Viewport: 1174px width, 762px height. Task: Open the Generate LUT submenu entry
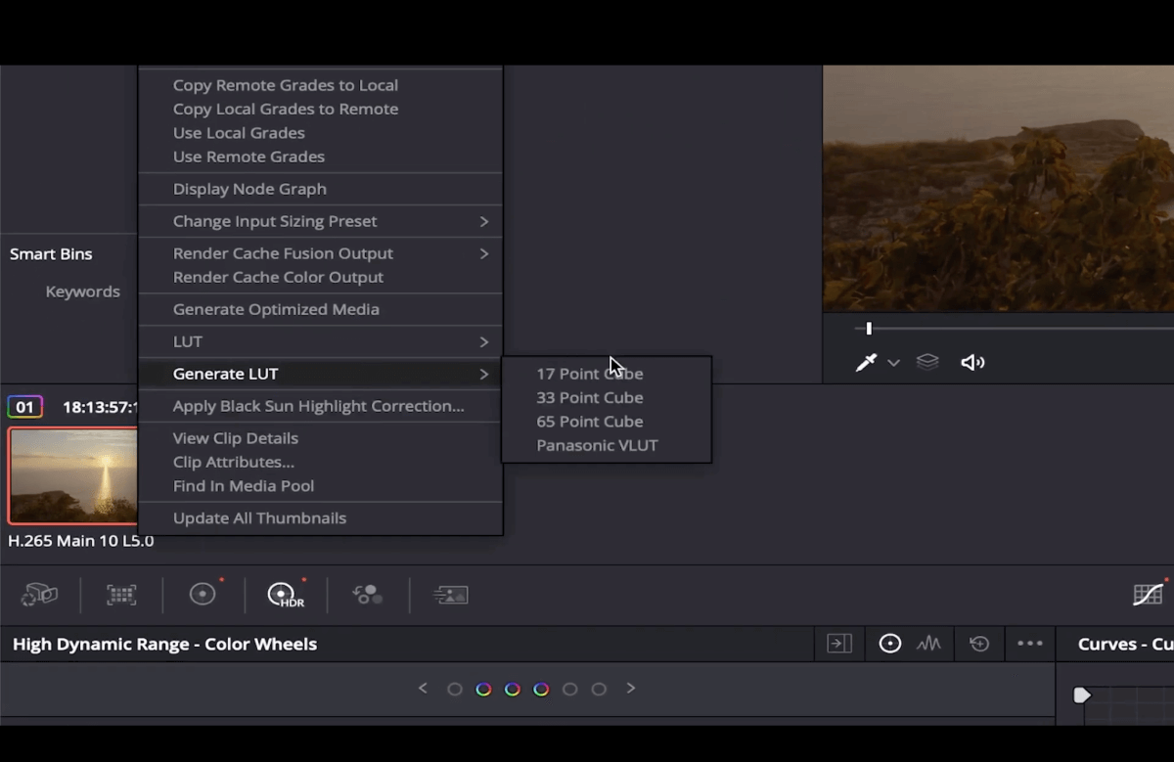(321, 374)
